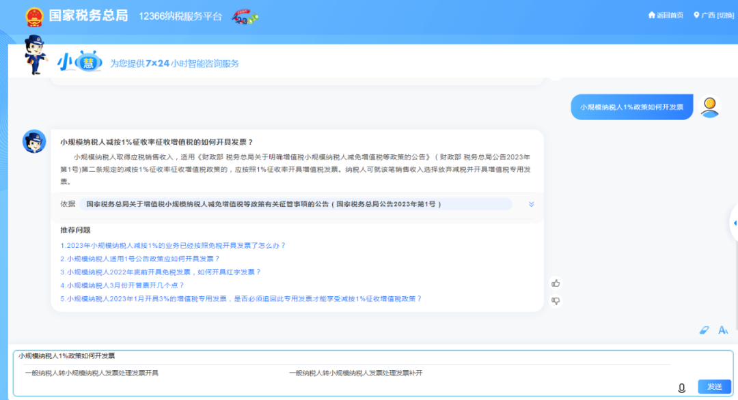This screenshot has width=738, height=400.
Task: Expand the right side panel arrow
Action: point(734,223)
